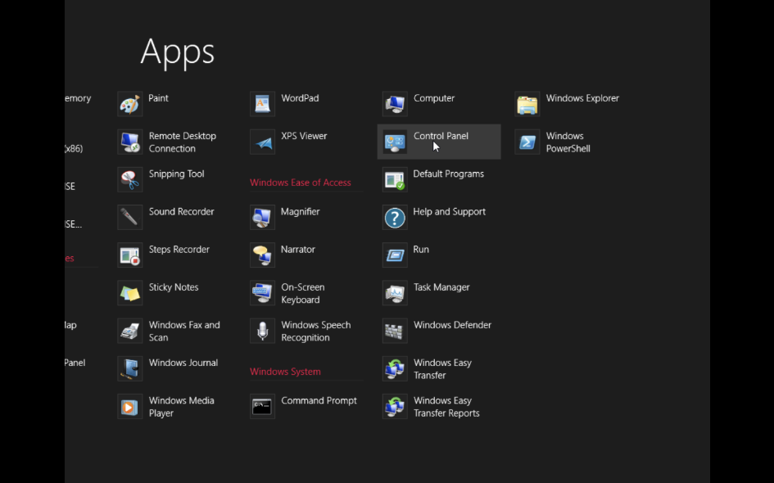Click the "Windows Defender" text label
Screen dimensions: 774x483
(x=452, y=325)
